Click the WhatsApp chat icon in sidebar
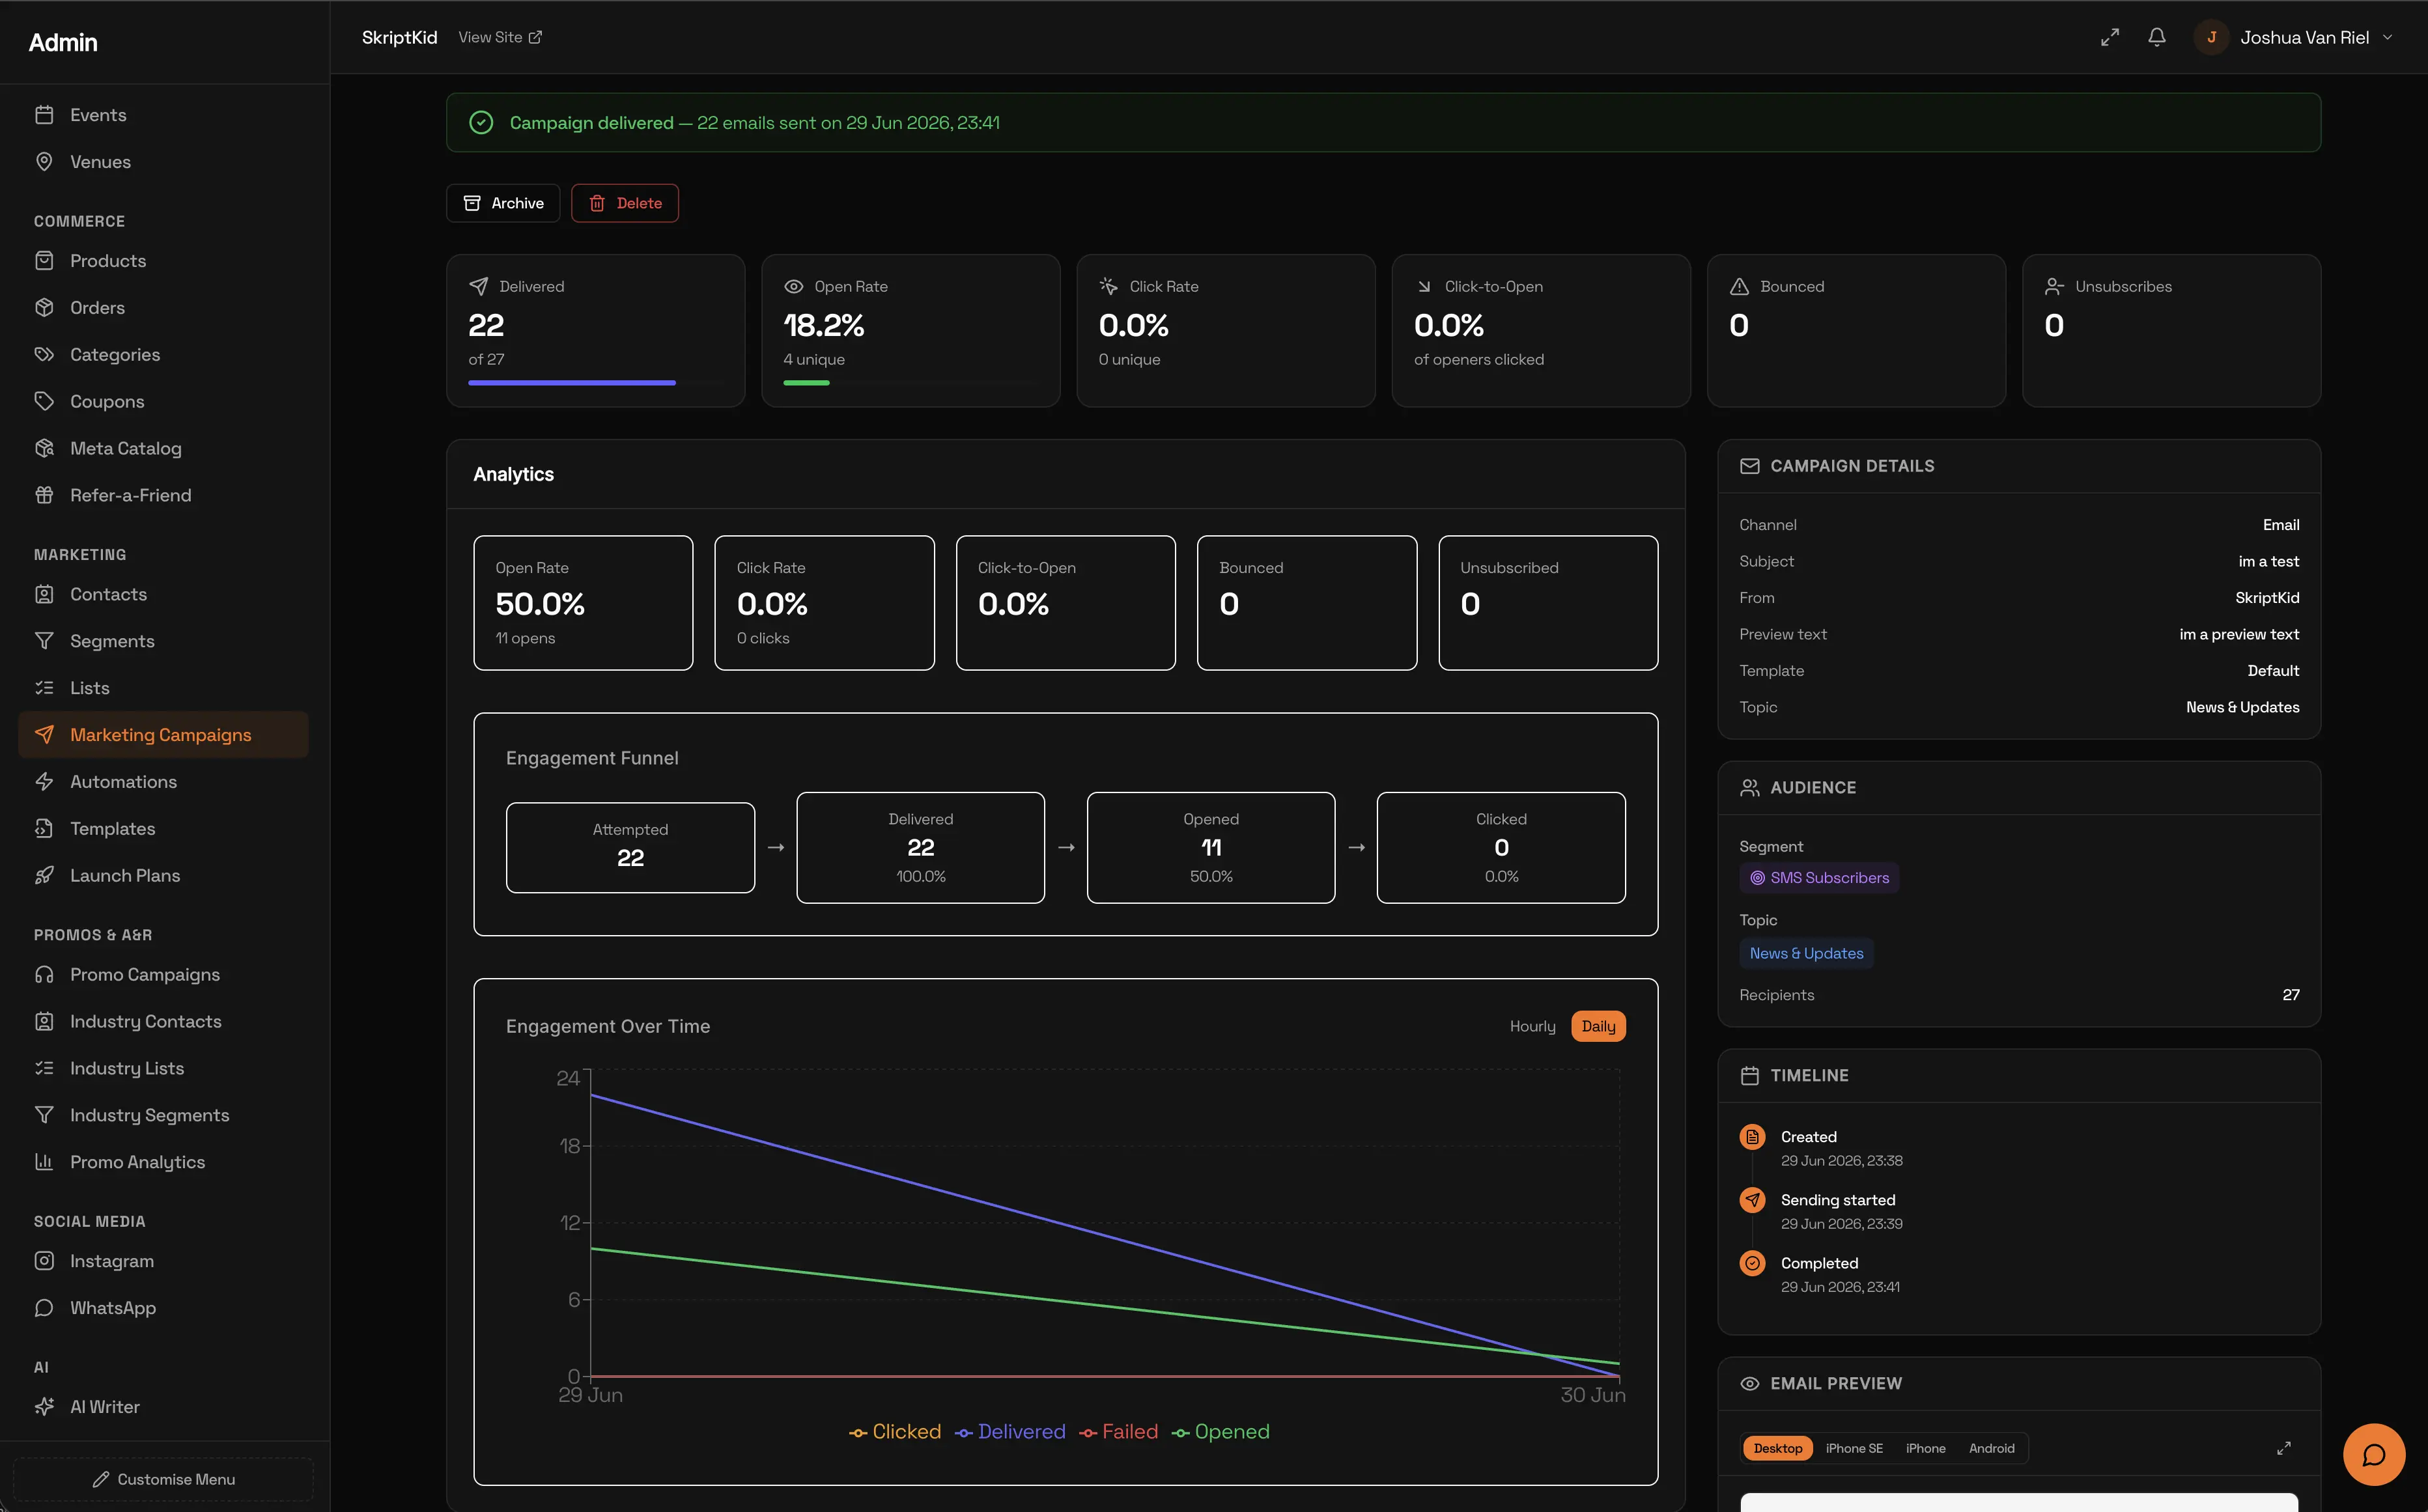 tap(44, 1308)
